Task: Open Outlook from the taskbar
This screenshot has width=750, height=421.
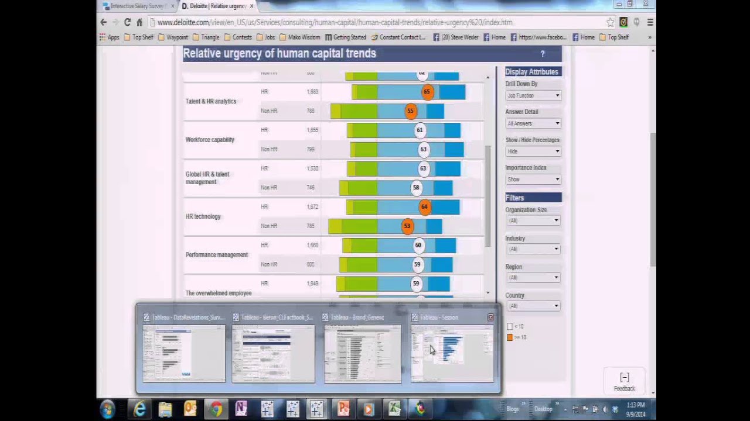Action: (190, 409)
